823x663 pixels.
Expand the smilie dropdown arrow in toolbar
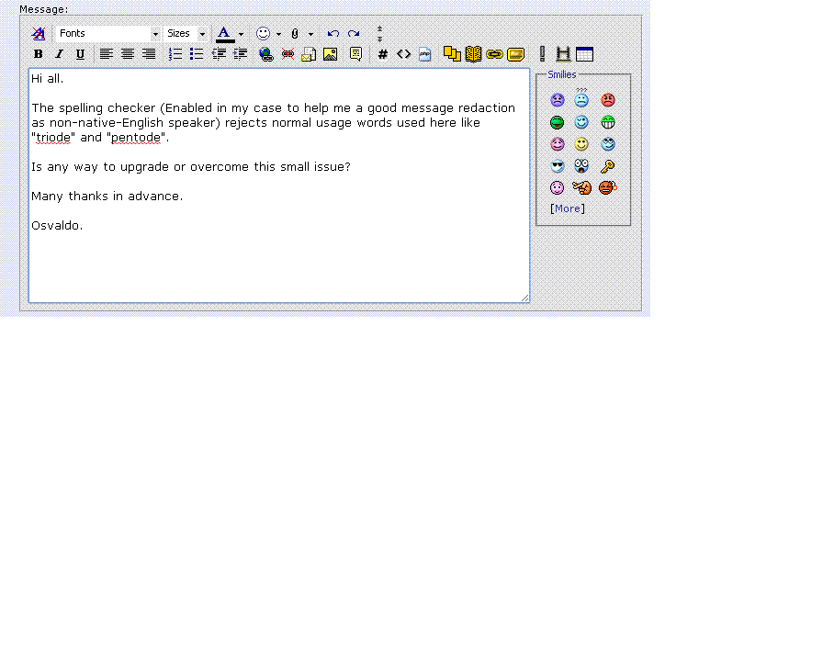[278, 34]
